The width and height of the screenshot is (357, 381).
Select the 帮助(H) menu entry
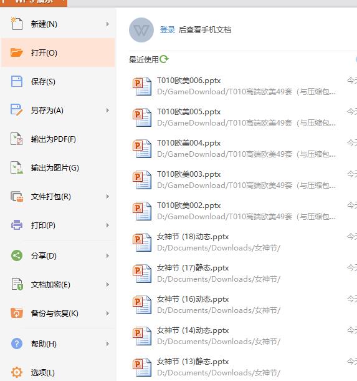click(x=58, y=344)
